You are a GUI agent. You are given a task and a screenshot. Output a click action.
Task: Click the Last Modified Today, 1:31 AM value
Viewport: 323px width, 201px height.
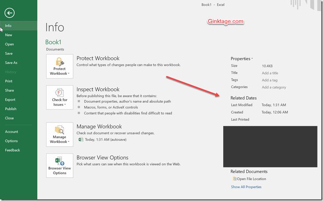pos(274,105)
